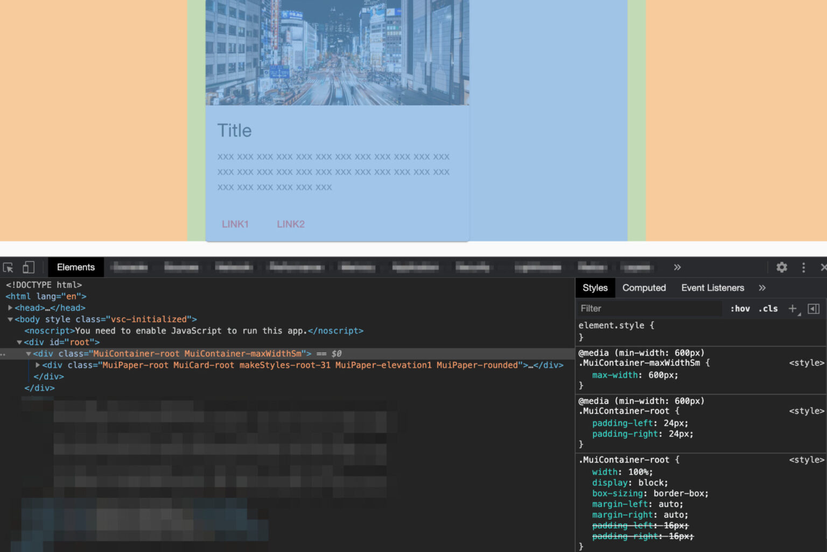This screenshot has height=552, width=827.
Task: Toggle the device emulation toolbar
Action: 29,267
